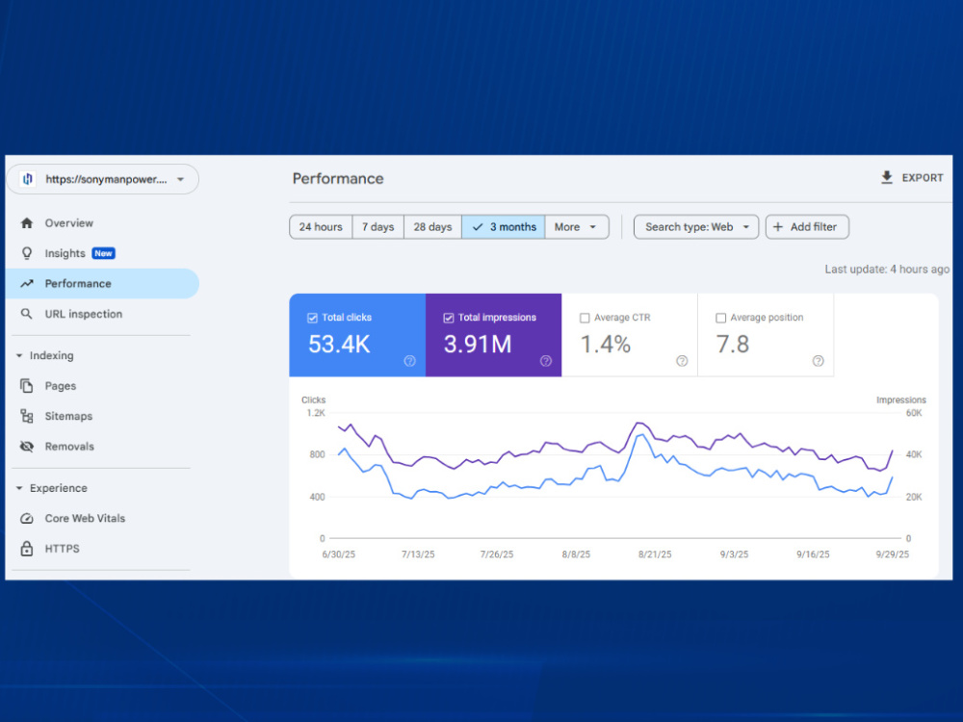Click the 7.8 average position value

733,345
